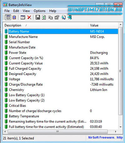Open the File menu
Screen dimensions: 125x143
[x=7, y=11]
